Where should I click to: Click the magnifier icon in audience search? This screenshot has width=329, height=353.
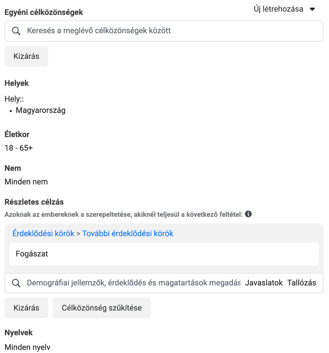click(x=16, y=31)
